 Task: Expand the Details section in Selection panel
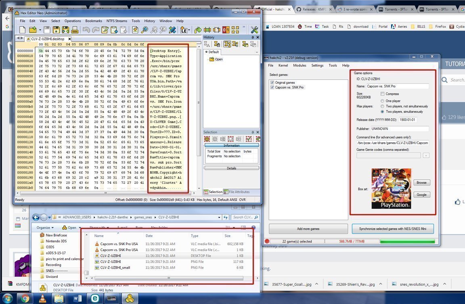coord(231,168)
